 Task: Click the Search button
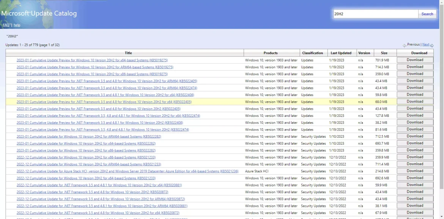click(x=427, y=14)
